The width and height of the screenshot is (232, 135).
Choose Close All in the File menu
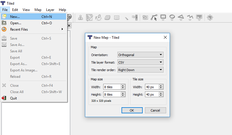tap(34, 92)
